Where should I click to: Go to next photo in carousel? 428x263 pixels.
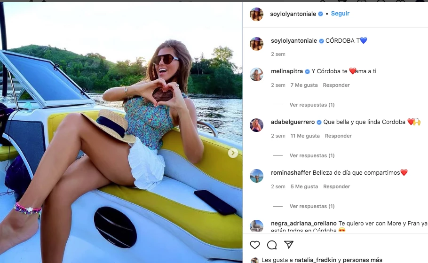[x=233, y=153]
